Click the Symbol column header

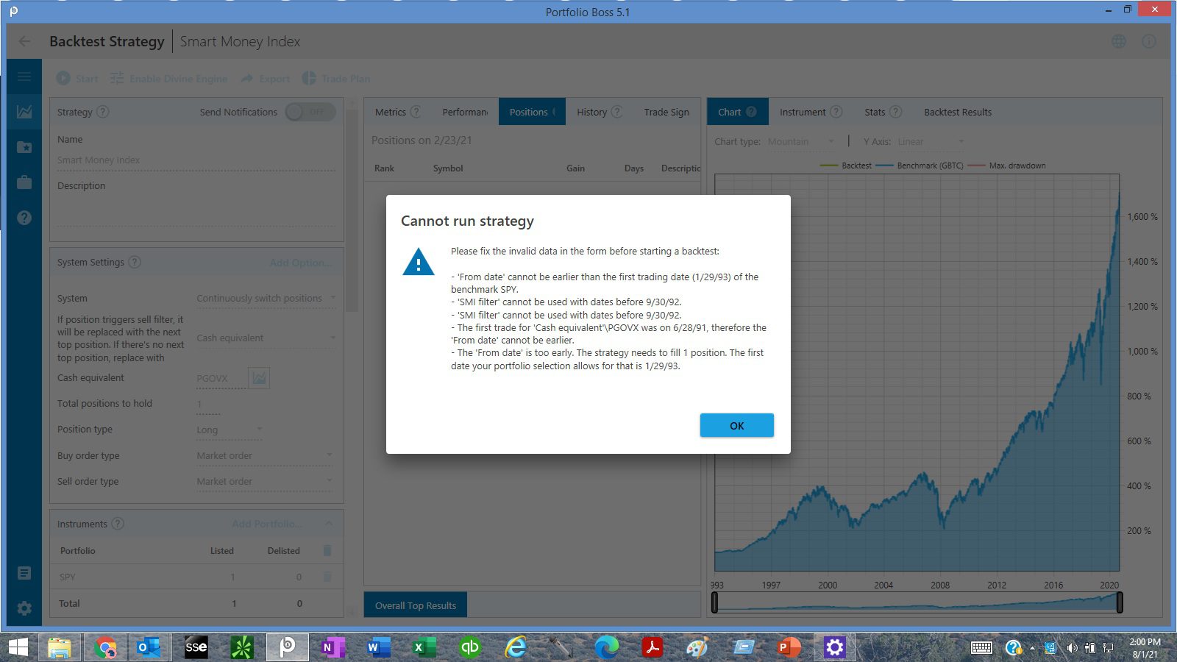pyautogui.click(x=448, y=168)
